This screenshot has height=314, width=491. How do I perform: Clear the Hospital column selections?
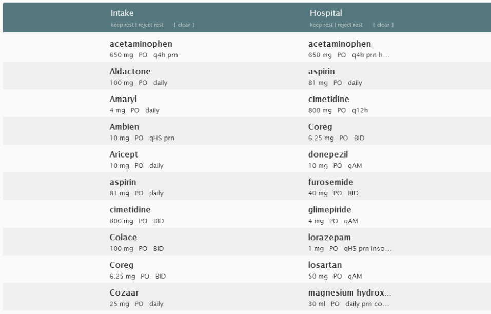tap(383, 25)
